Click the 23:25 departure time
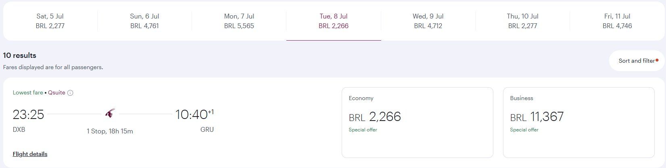The width and height of the screenshot is (666, 168). click(28, 115)
